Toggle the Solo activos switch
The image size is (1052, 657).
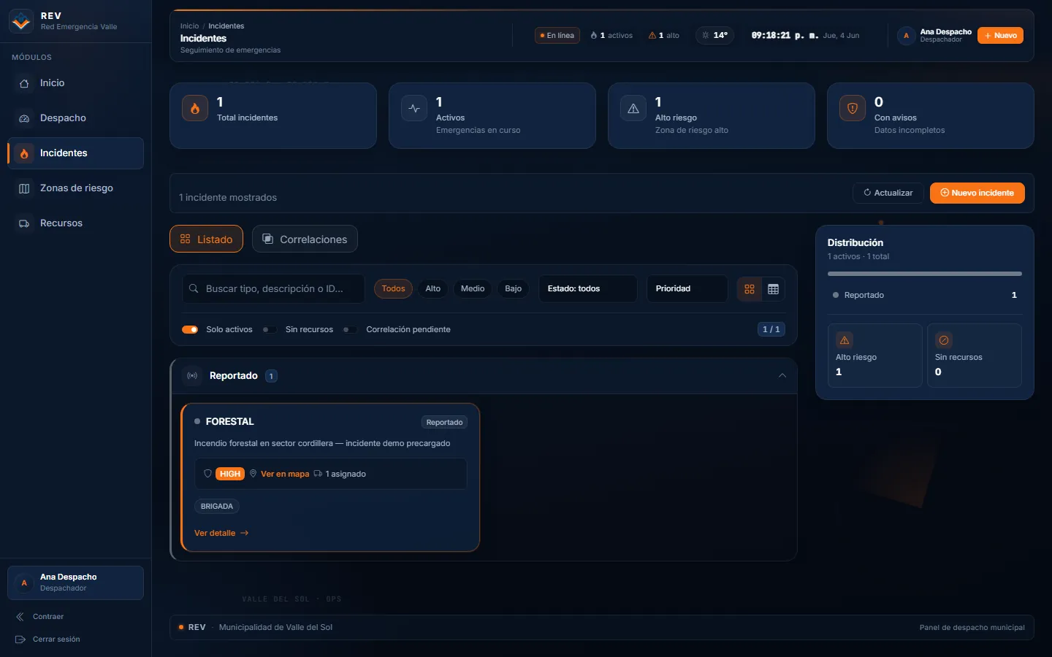pos(190,329)
